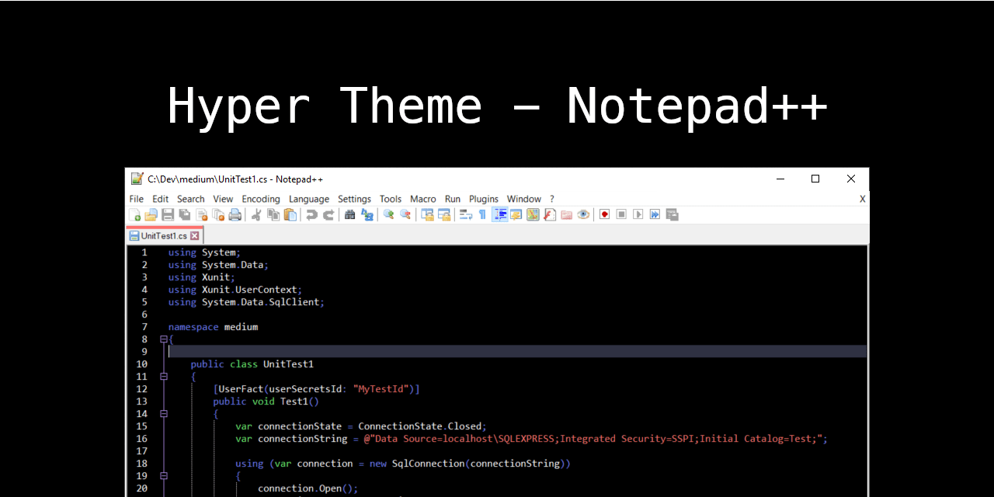
Task: Open the Plugins menu
Action: tap(483, 199)
